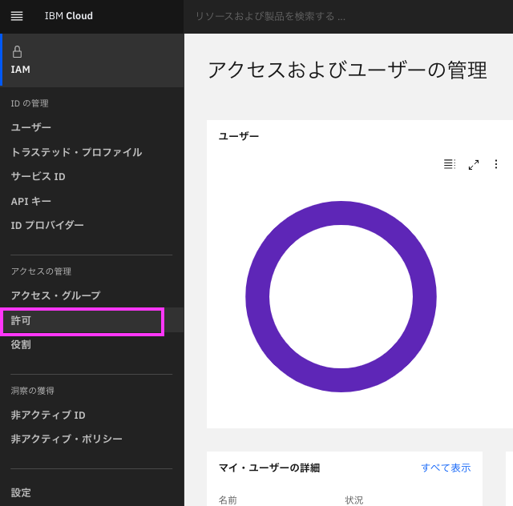Click the 状況 column label
The height and width of the screenshot is (506, 513).
coord(354,500)
